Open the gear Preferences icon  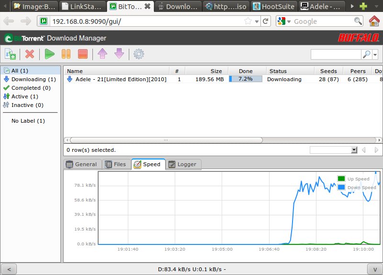tap(139, 54)
